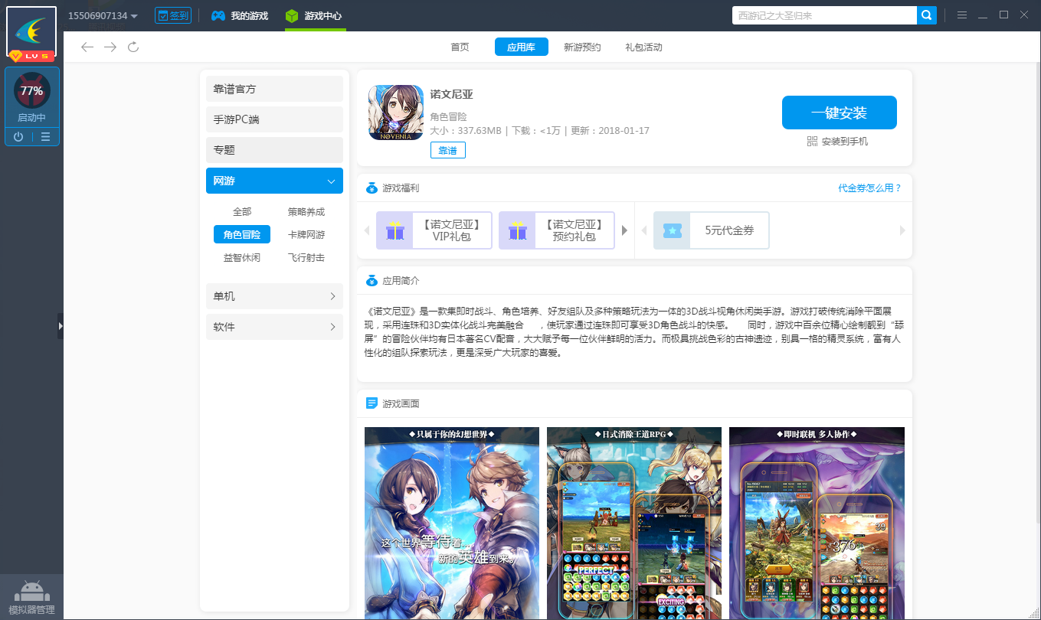
Task: Click the 签到 sign-in button
Action: 173,16
